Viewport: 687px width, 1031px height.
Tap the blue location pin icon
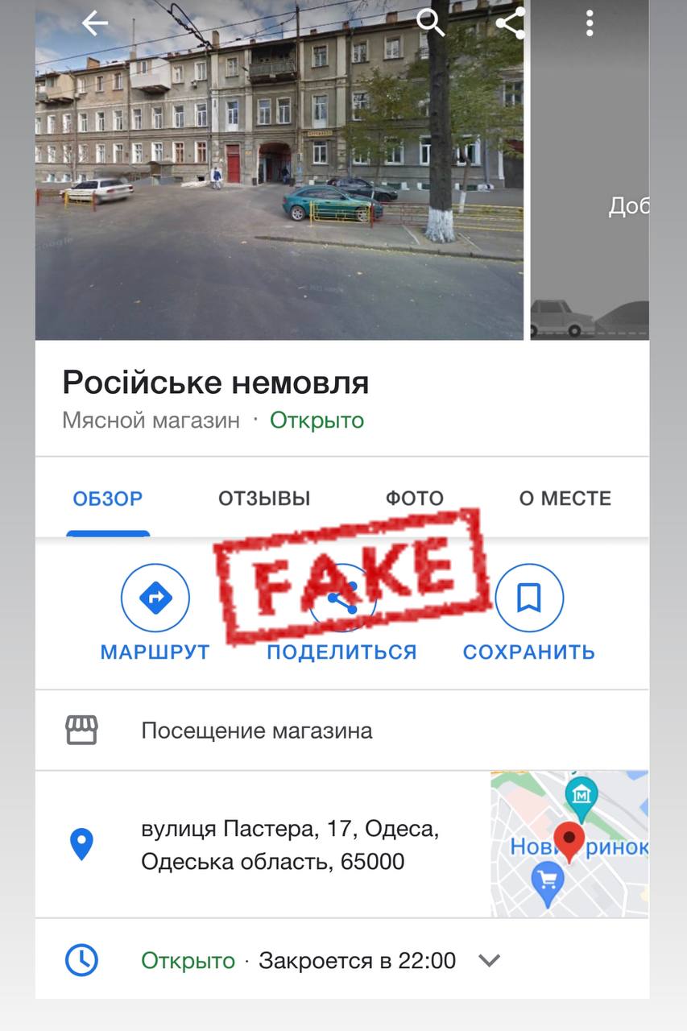pos(81,844)
